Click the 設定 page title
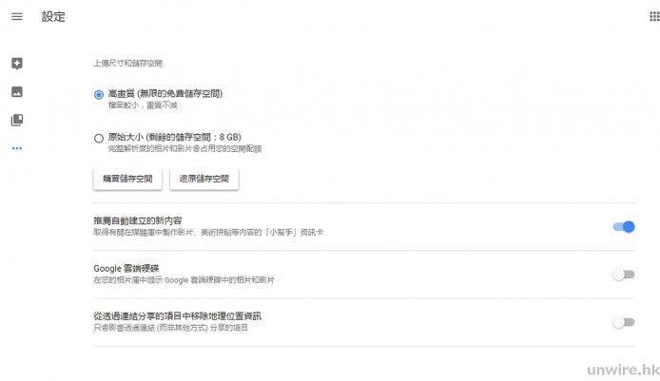The image size is (660, 381). pyautogui.click(x=53, y=17)
